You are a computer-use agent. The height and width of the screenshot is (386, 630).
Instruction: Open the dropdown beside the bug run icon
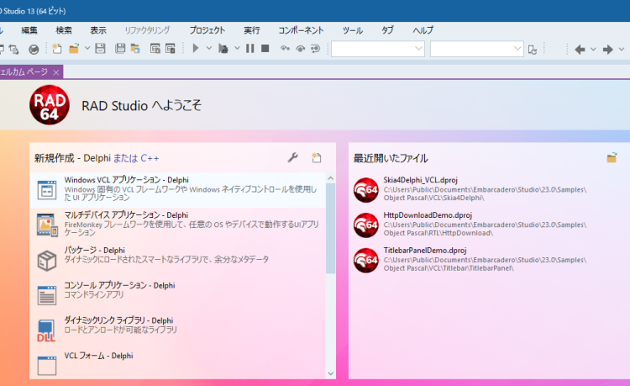point(237,48)
